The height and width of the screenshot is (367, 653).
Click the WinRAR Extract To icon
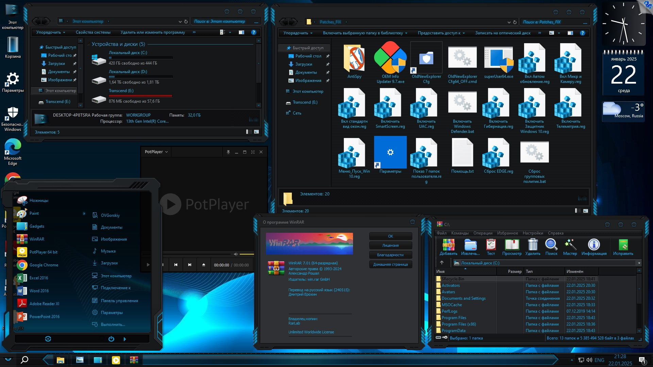(470, 245)
